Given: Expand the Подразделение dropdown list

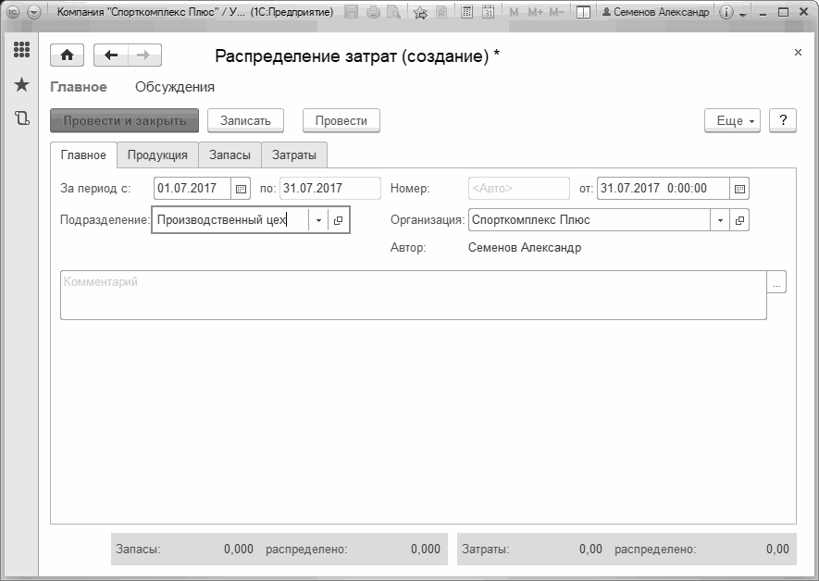Looking at the screenshot, I should [318, 220].
